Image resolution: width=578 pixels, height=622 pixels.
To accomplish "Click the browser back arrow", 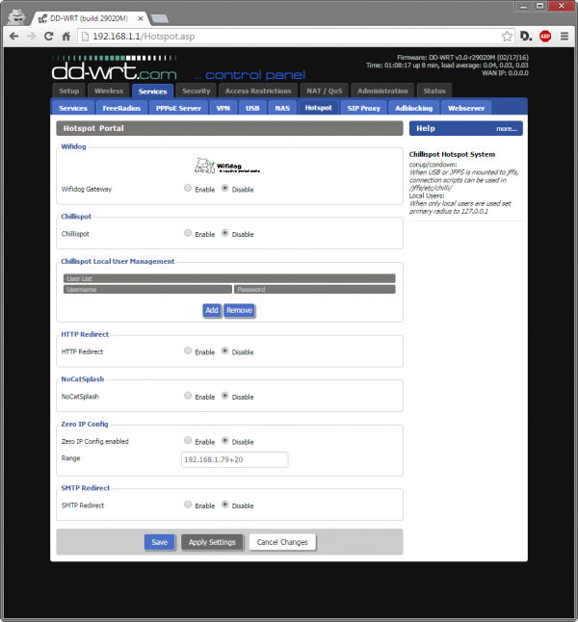I will pyautogui.click(x=13, y=36).
